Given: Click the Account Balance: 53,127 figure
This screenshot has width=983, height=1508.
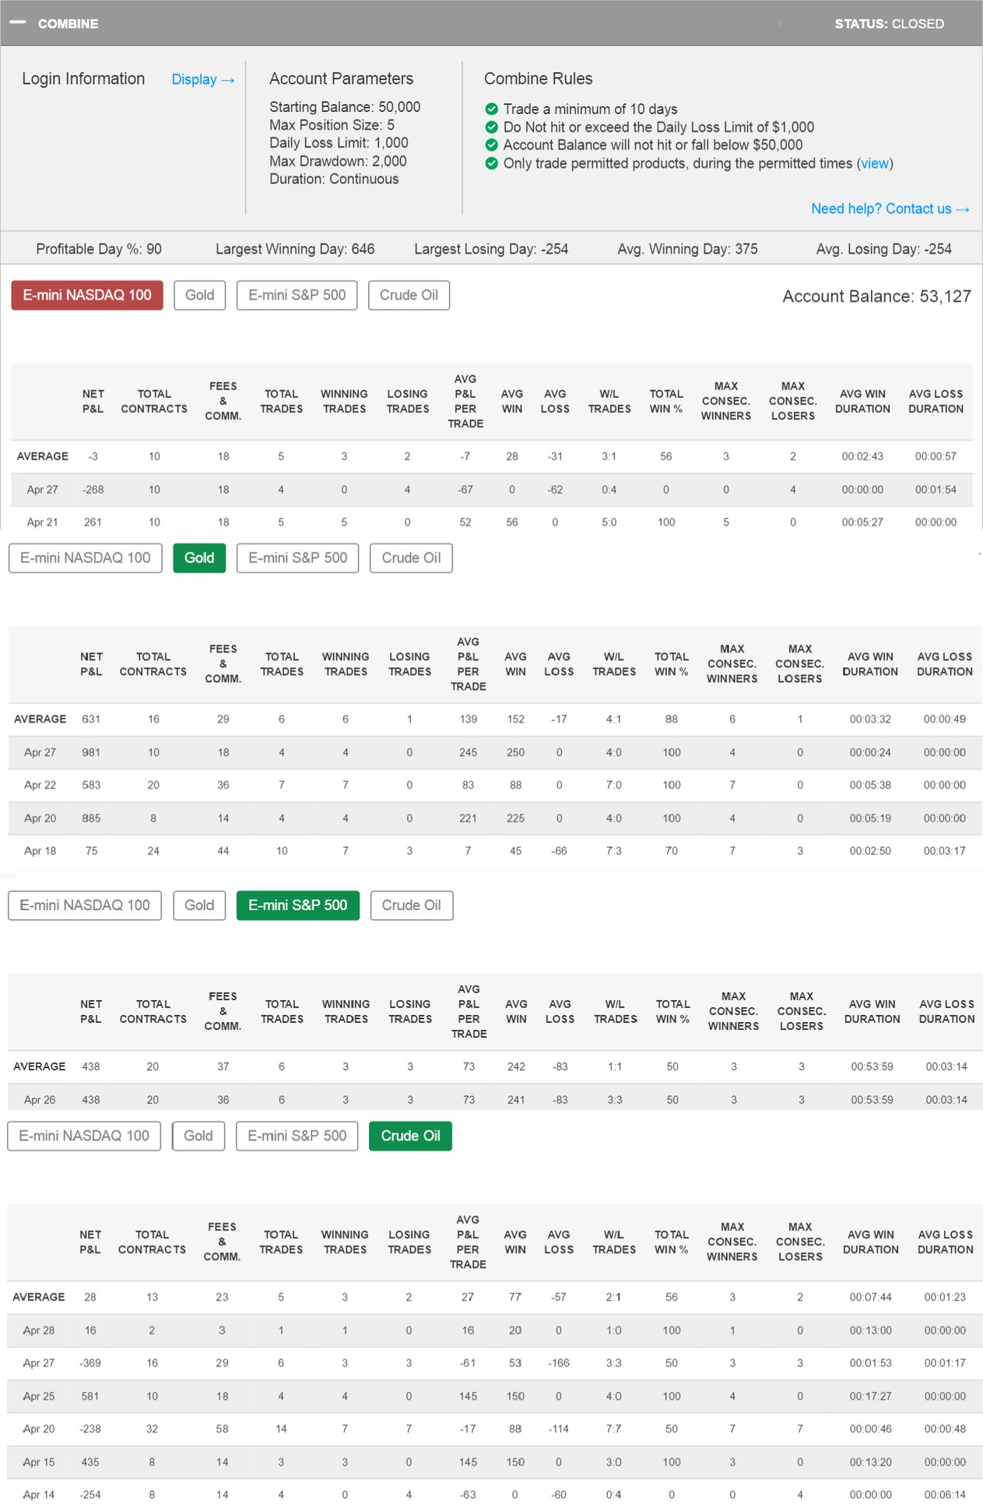Looking at the screenshot, I should 876,297.
